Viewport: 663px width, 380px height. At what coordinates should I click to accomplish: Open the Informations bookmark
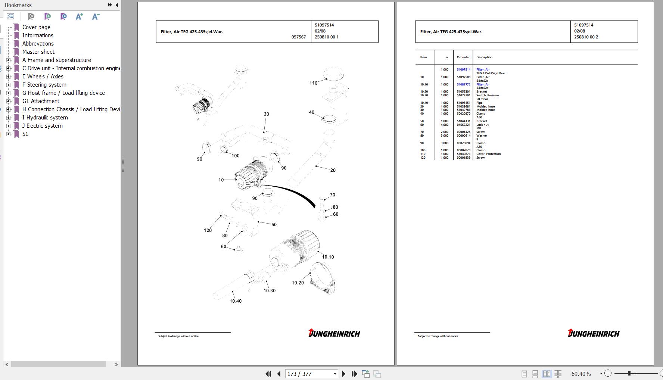coord(38,35)
